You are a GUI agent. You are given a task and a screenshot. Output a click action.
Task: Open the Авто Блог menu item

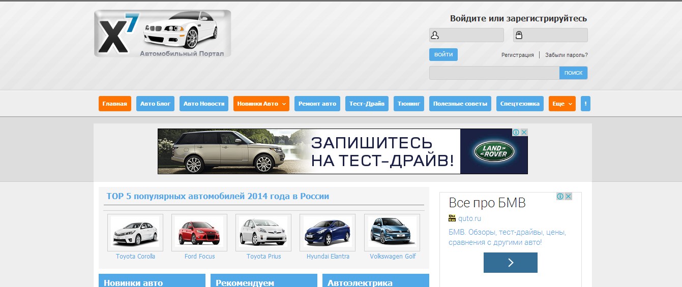click(156, 104)
